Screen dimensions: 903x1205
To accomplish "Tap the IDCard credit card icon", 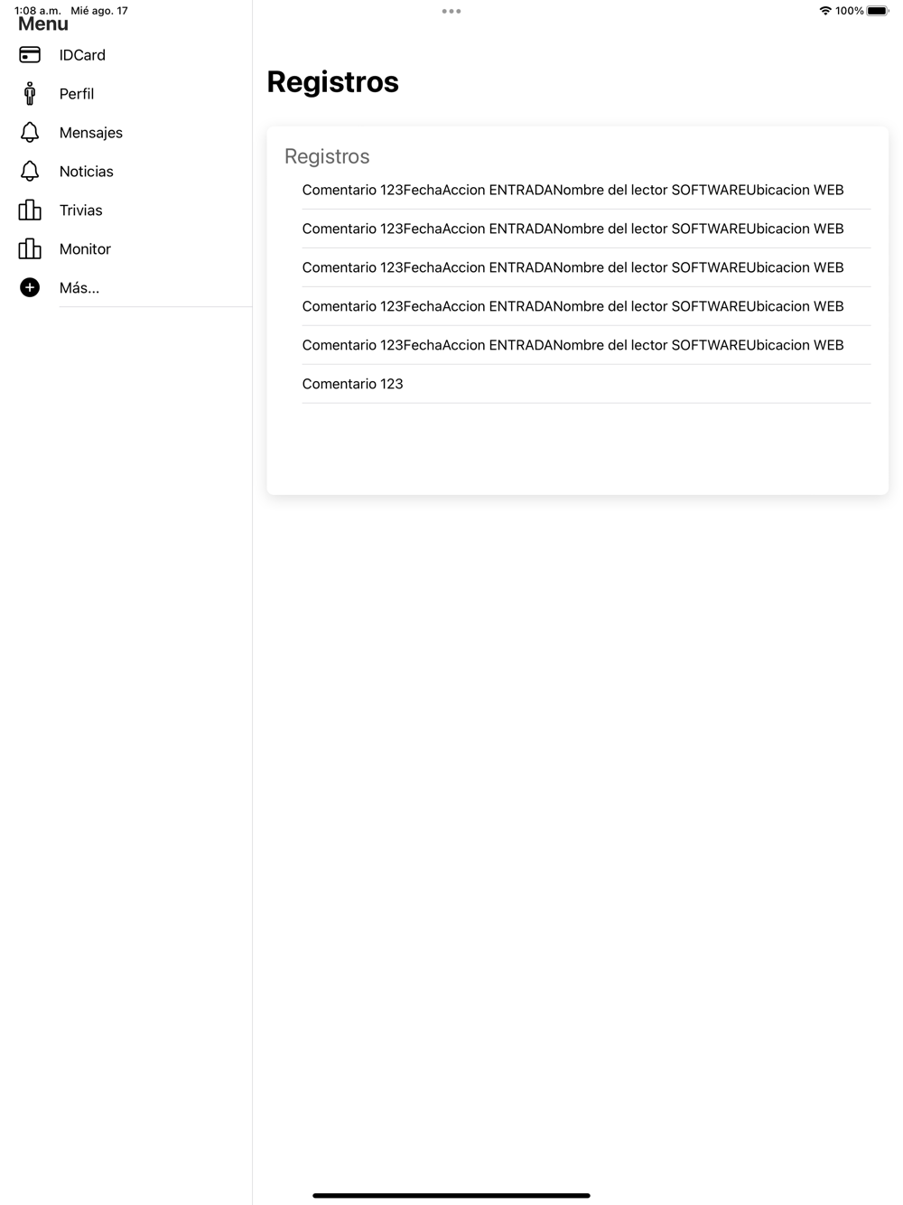I will coord(30,55).
